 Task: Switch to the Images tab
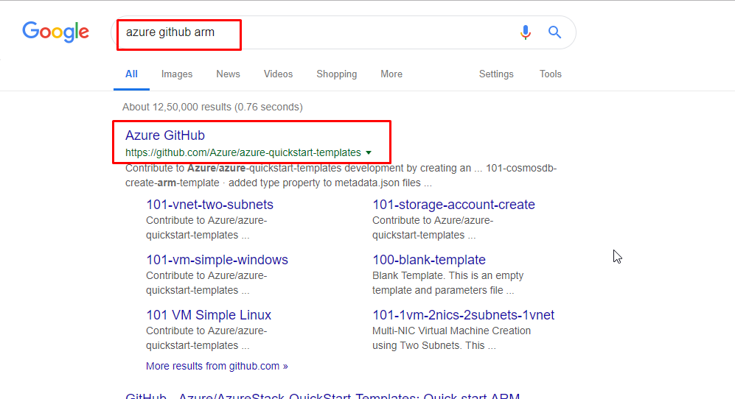[x=177, y=74]
